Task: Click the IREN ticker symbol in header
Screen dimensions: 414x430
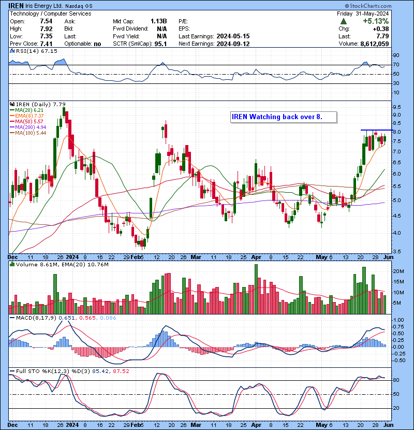Action: (x=16, y=6)
